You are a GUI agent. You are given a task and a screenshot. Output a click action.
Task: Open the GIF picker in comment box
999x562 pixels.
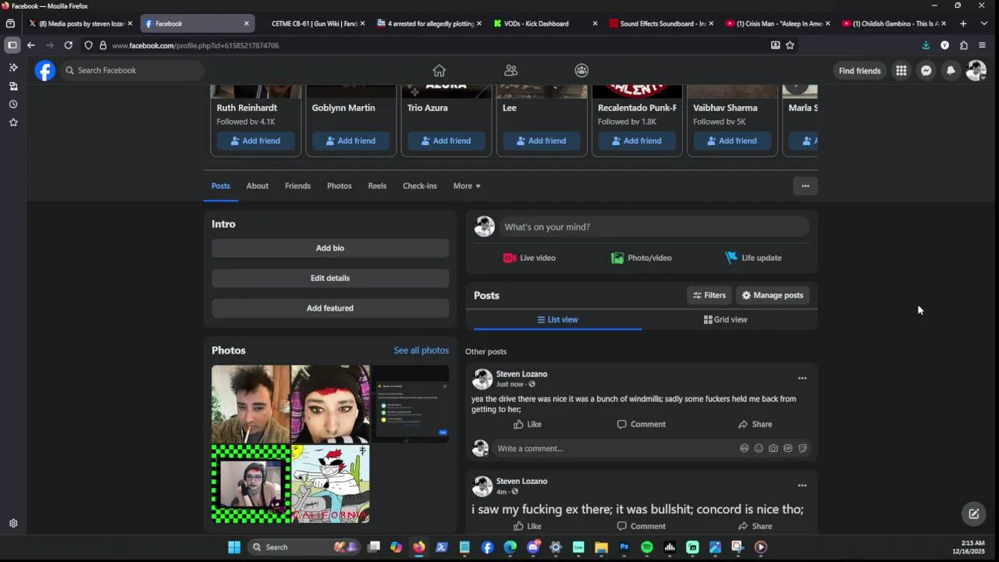[x=787, y=449]
